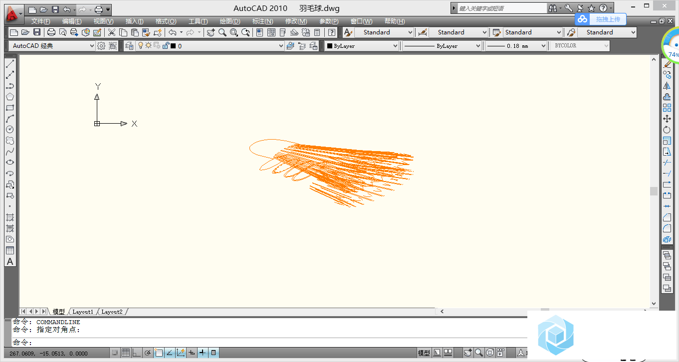Select the Array modify tool
This screenshot has height=362, width=679.
coord(667,108)
